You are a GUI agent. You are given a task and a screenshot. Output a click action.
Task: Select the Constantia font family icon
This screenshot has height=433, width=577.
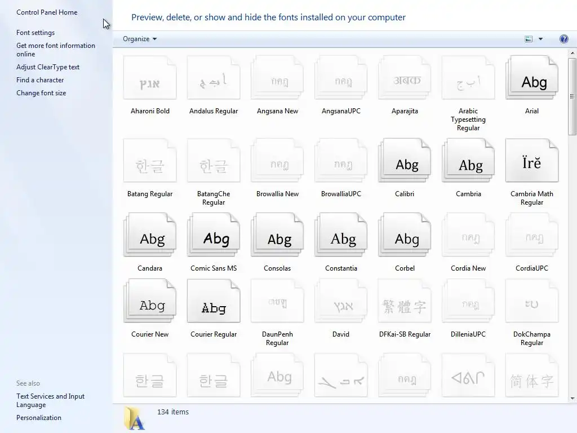coord(341,235)
